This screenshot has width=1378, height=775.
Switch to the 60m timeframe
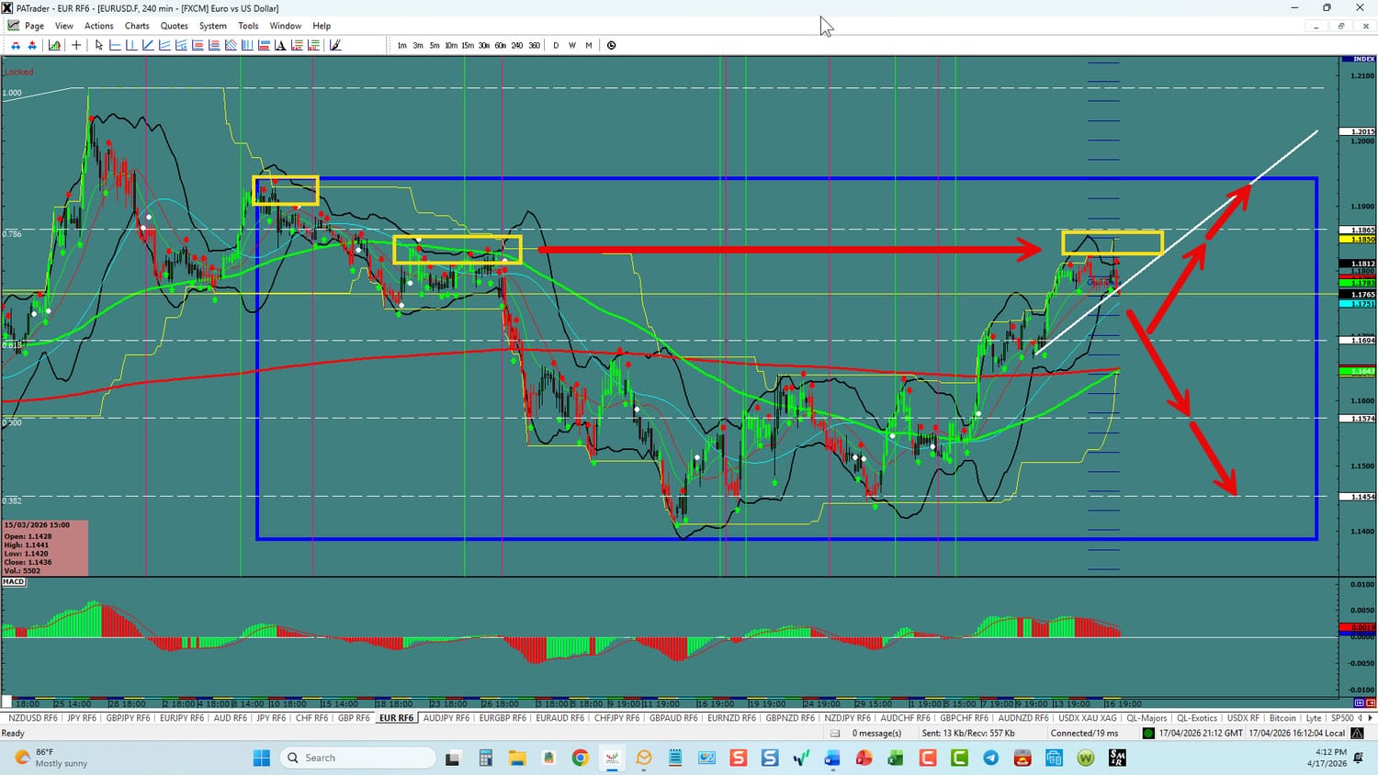[x=500, y=45]
